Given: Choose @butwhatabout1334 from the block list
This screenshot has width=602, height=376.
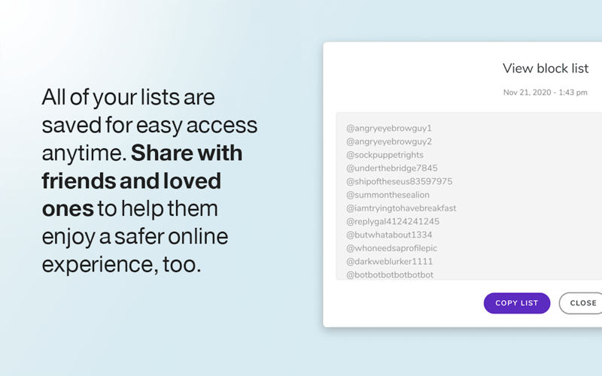Looking at the screenshot, I should [x=389, y=235].
